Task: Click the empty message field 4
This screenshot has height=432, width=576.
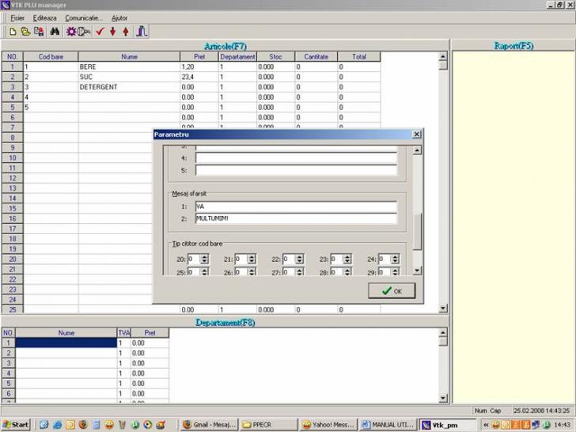Action: [296, 158]
